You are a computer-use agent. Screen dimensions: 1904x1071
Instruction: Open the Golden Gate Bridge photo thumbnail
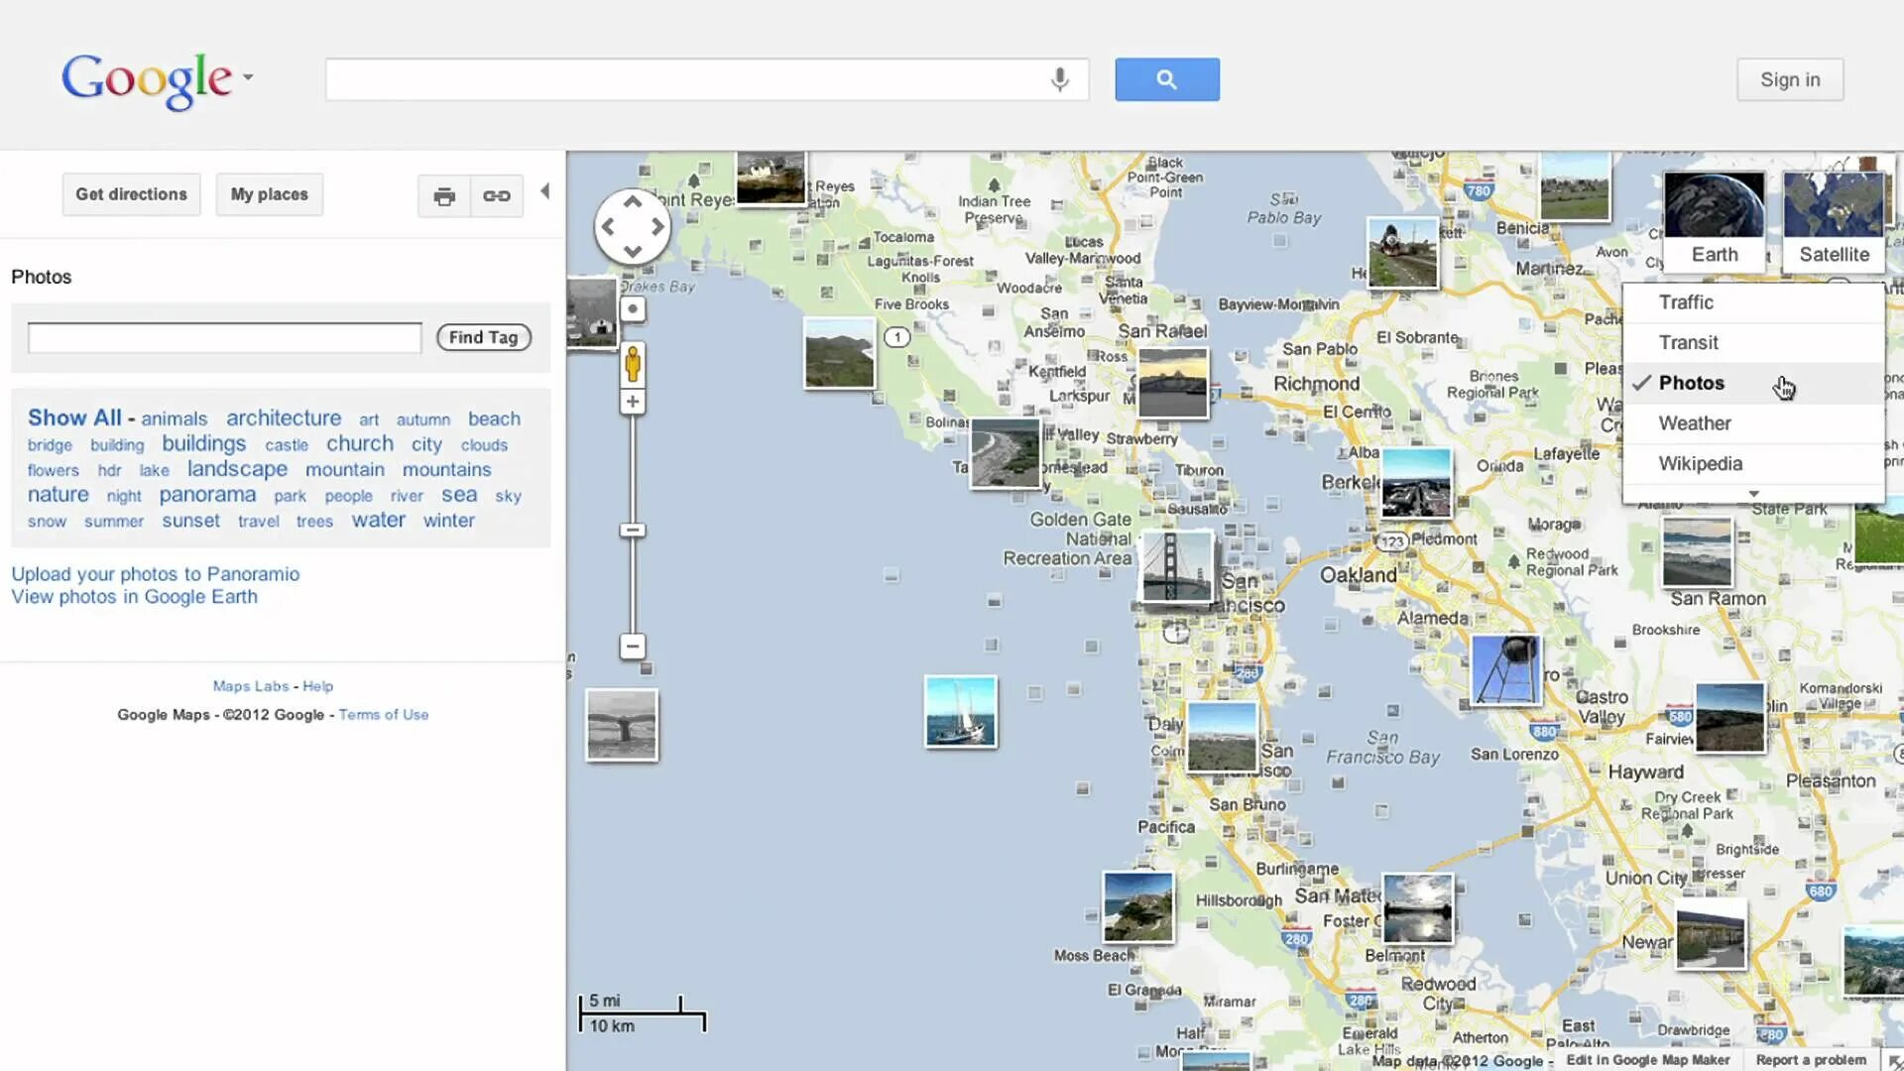pyautogui.click(x=1176, y=567)
